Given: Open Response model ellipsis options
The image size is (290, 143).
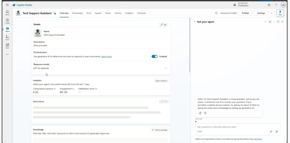Looking at the screenshot, I should (166, 68).
